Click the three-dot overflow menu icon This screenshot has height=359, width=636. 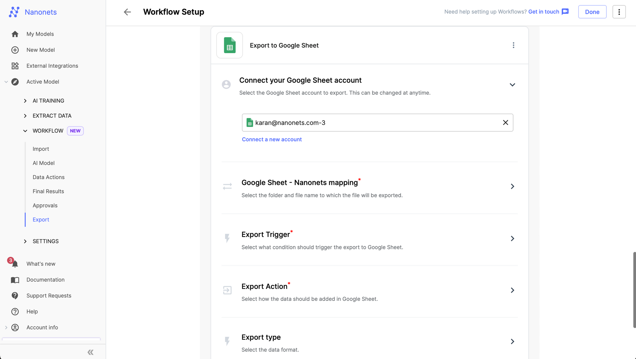tap(514, 45)
